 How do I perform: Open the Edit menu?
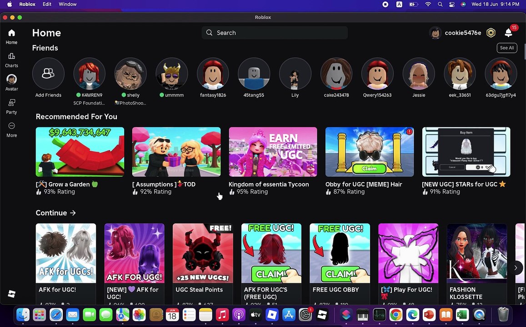(x=47, y=5)
